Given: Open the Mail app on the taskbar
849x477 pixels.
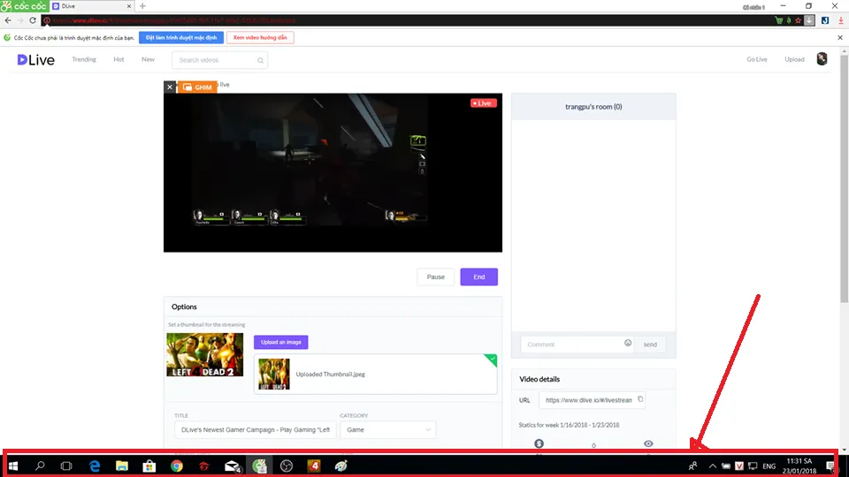Looking at the screenshot, I should pyautogui.click(x=233, y=466).
